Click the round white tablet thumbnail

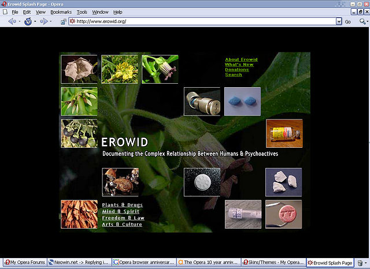coord(202,182)
